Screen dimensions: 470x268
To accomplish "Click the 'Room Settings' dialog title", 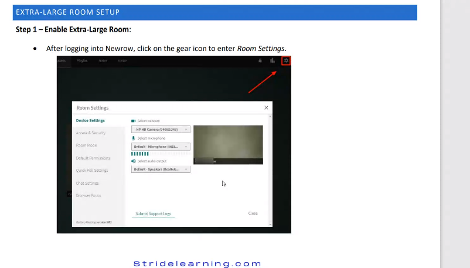I will [x=93, y=108].
